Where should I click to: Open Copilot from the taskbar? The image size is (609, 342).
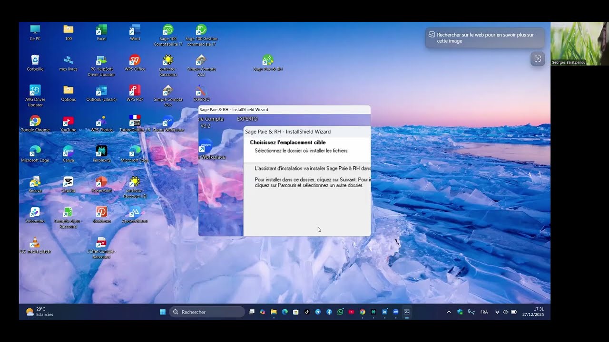coord(263,312)
